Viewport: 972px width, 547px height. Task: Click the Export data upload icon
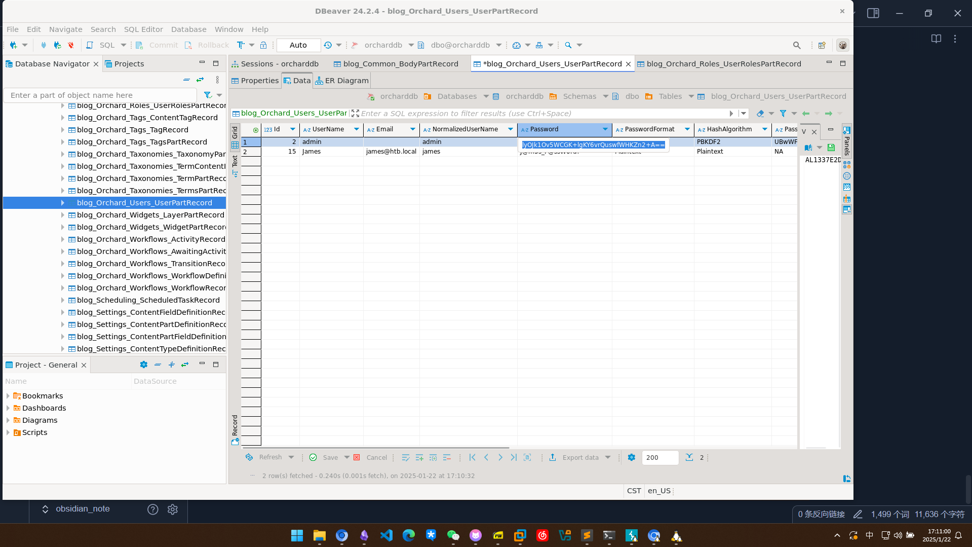pos(553,457)
